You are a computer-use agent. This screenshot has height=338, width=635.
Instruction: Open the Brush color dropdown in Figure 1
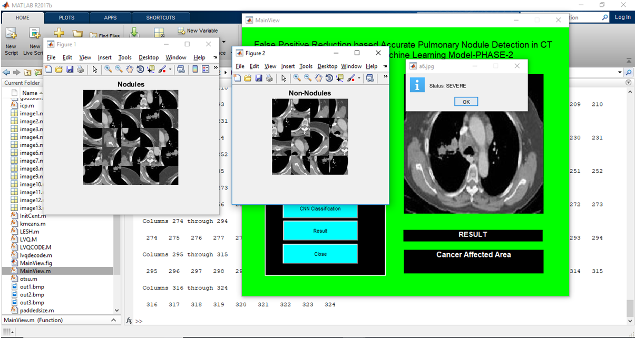pos(170,69)
